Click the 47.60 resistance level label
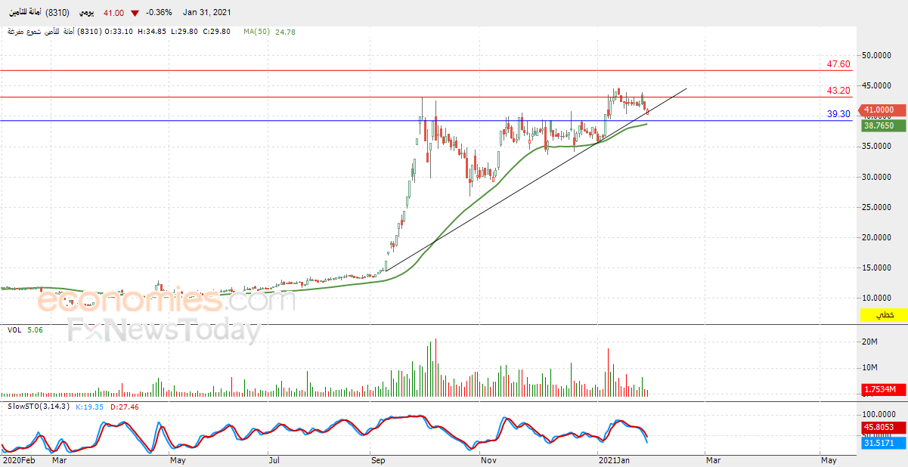This screenshot has width=908, height=467. (838, 64)
